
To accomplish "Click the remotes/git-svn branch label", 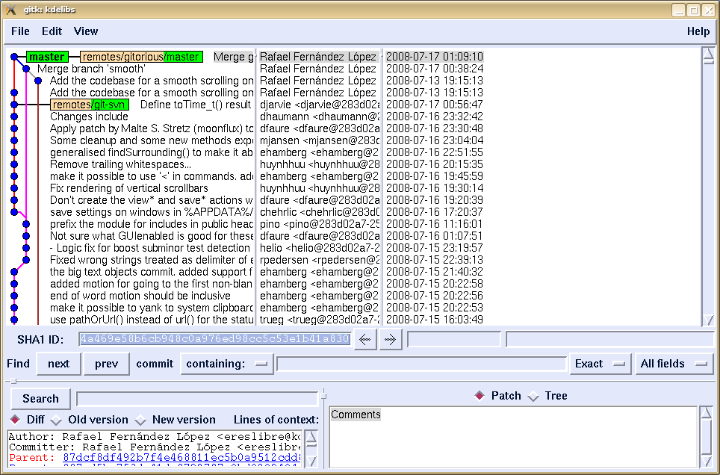I will (90, 105).
